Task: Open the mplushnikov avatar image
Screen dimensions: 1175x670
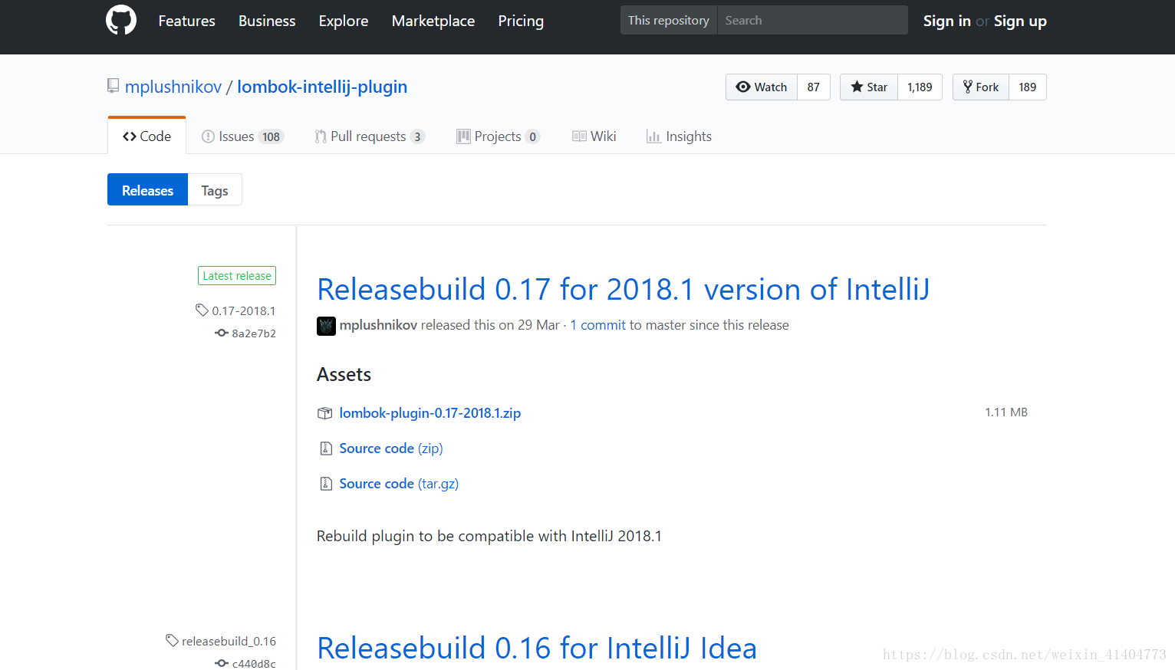Action: click(x=326, y=326)
